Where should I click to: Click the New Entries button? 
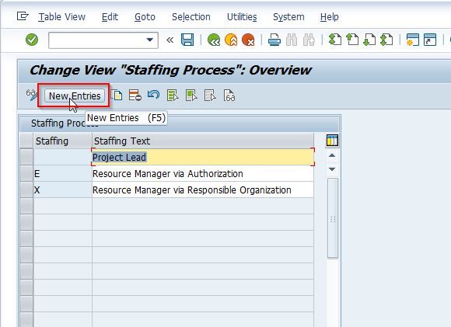pyautogui.click(x=75, y=96)
